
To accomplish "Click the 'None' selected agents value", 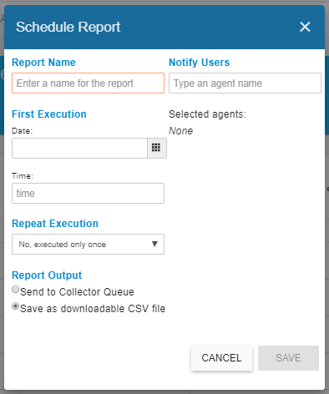I will [x=181, y=131].
